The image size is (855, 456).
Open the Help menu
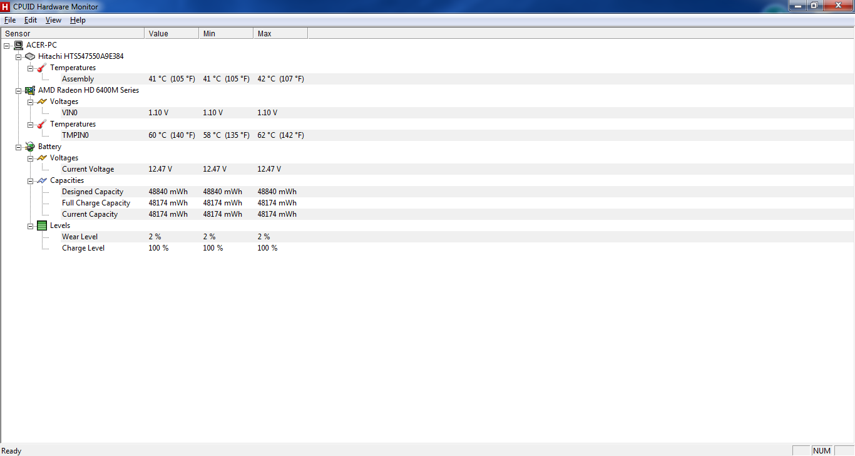click(x=78, y=20)
